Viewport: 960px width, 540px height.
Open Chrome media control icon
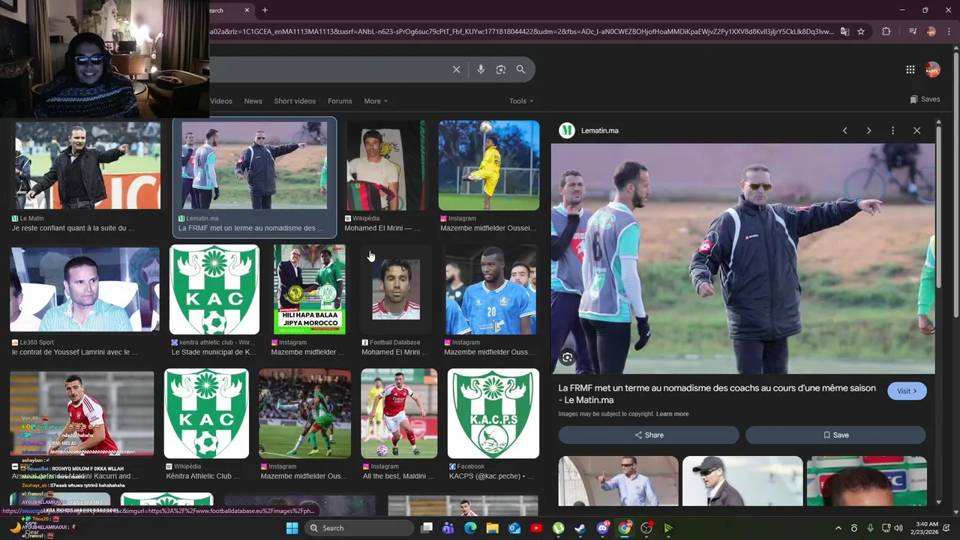913,31
